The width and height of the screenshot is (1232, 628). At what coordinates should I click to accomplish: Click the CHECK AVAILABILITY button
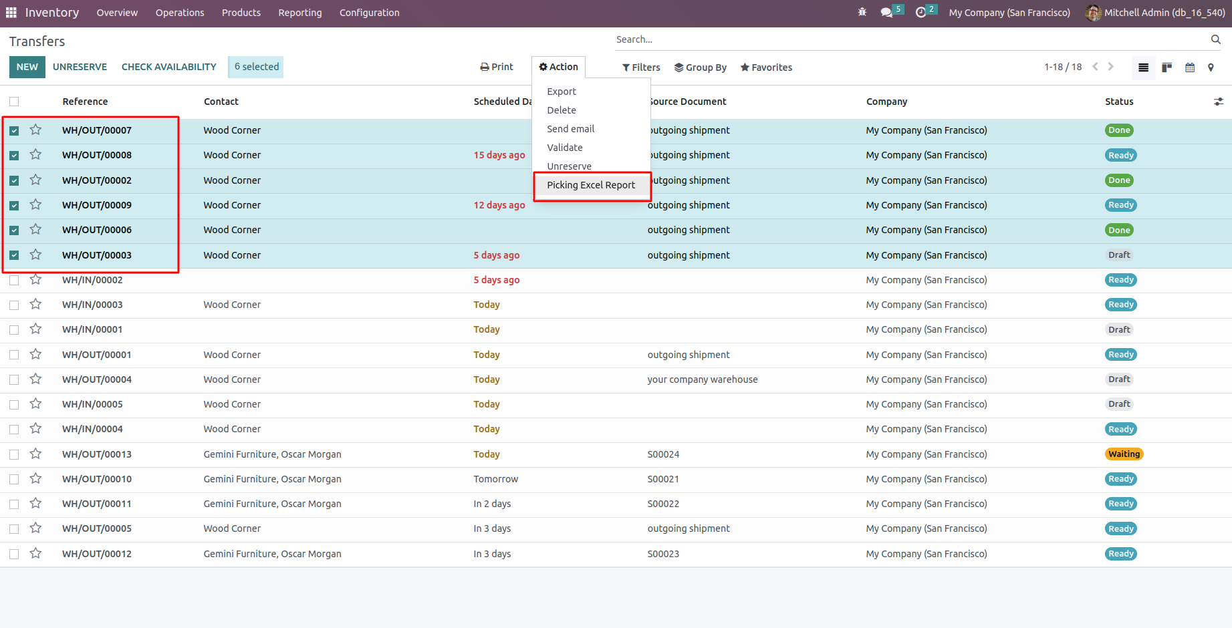(x=168, y=67)
